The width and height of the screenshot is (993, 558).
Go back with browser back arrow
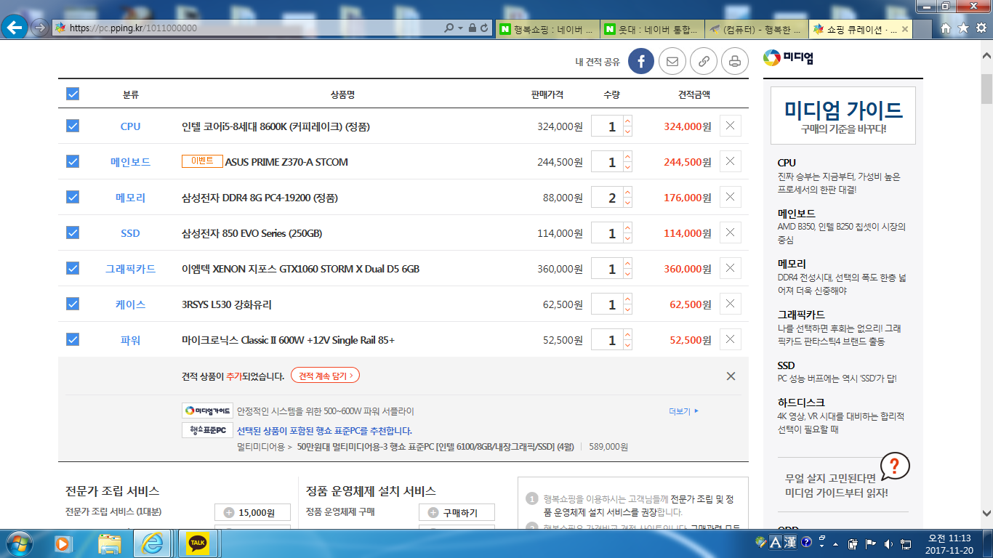pyautogui.click(x=15, y=28)
